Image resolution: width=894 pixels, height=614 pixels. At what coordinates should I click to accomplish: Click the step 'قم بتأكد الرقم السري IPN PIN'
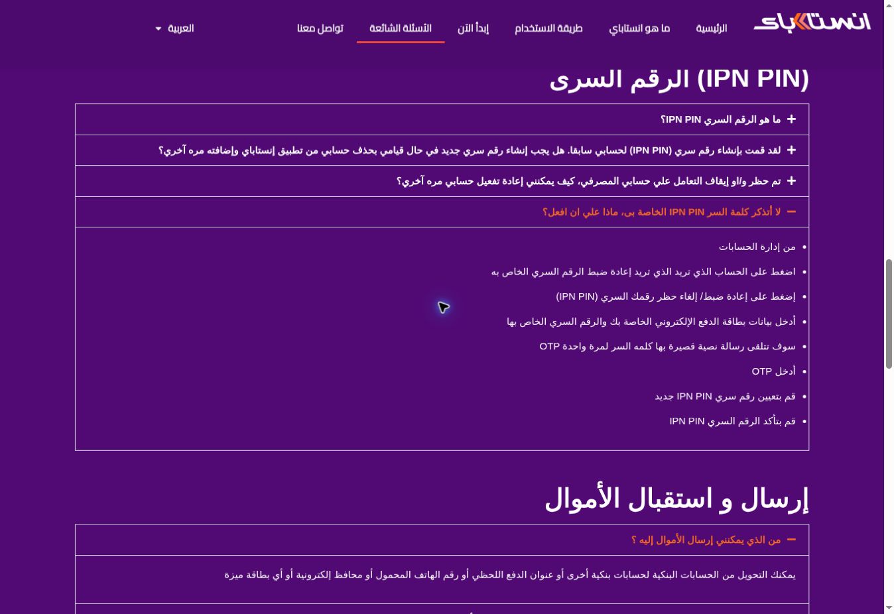tap(732, 421)
